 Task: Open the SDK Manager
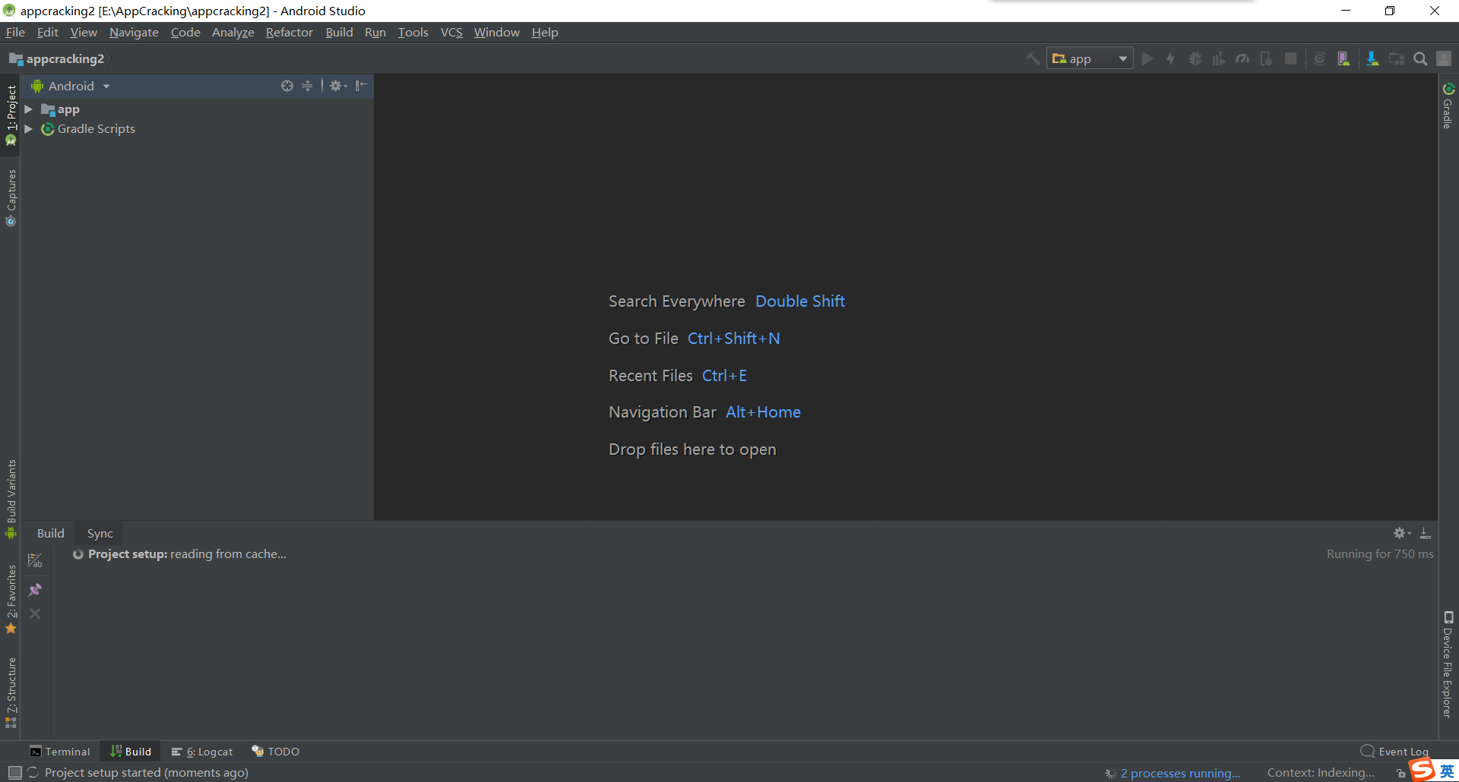click(x=1372, y=58)
